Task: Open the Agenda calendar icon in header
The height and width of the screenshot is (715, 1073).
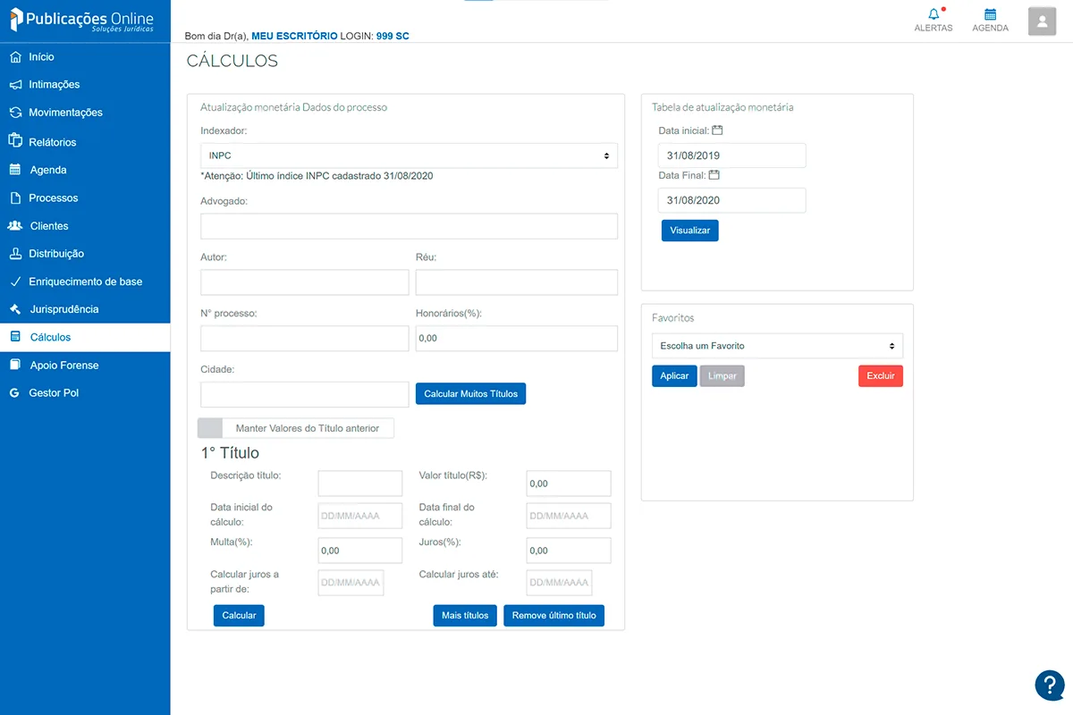Action: pyautogui.click(x=990, y=14)
